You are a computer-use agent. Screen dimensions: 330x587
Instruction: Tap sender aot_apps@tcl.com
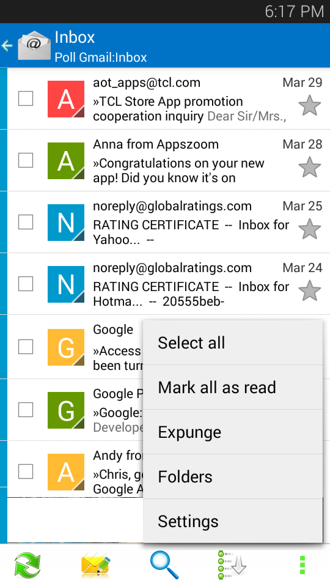point(147,83)
